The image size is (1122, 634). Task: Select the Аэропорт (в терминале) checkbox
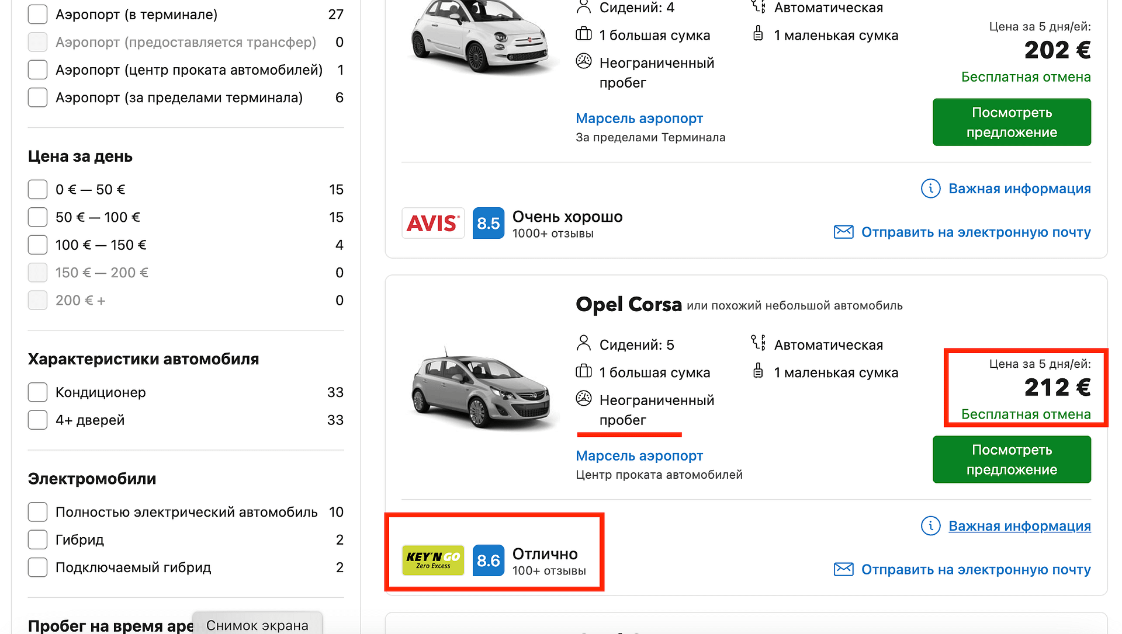tap(38, 15)
